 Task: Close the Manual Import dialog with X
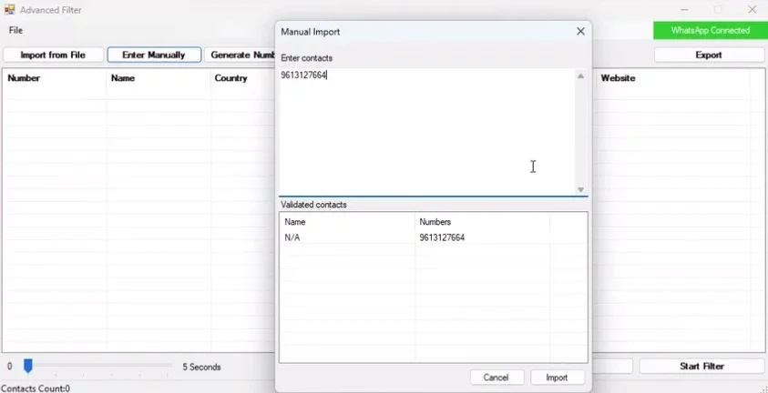[580, 31]
